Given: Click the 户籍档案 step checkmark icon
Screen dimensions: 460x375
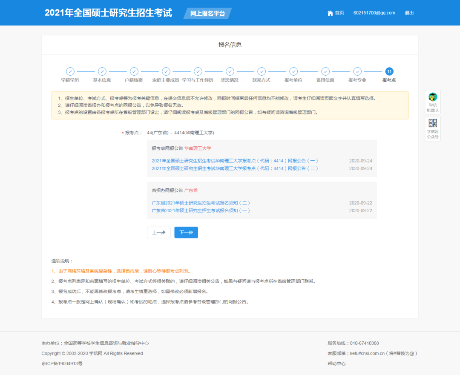Looking at the screenshot, I should (134, 72).
